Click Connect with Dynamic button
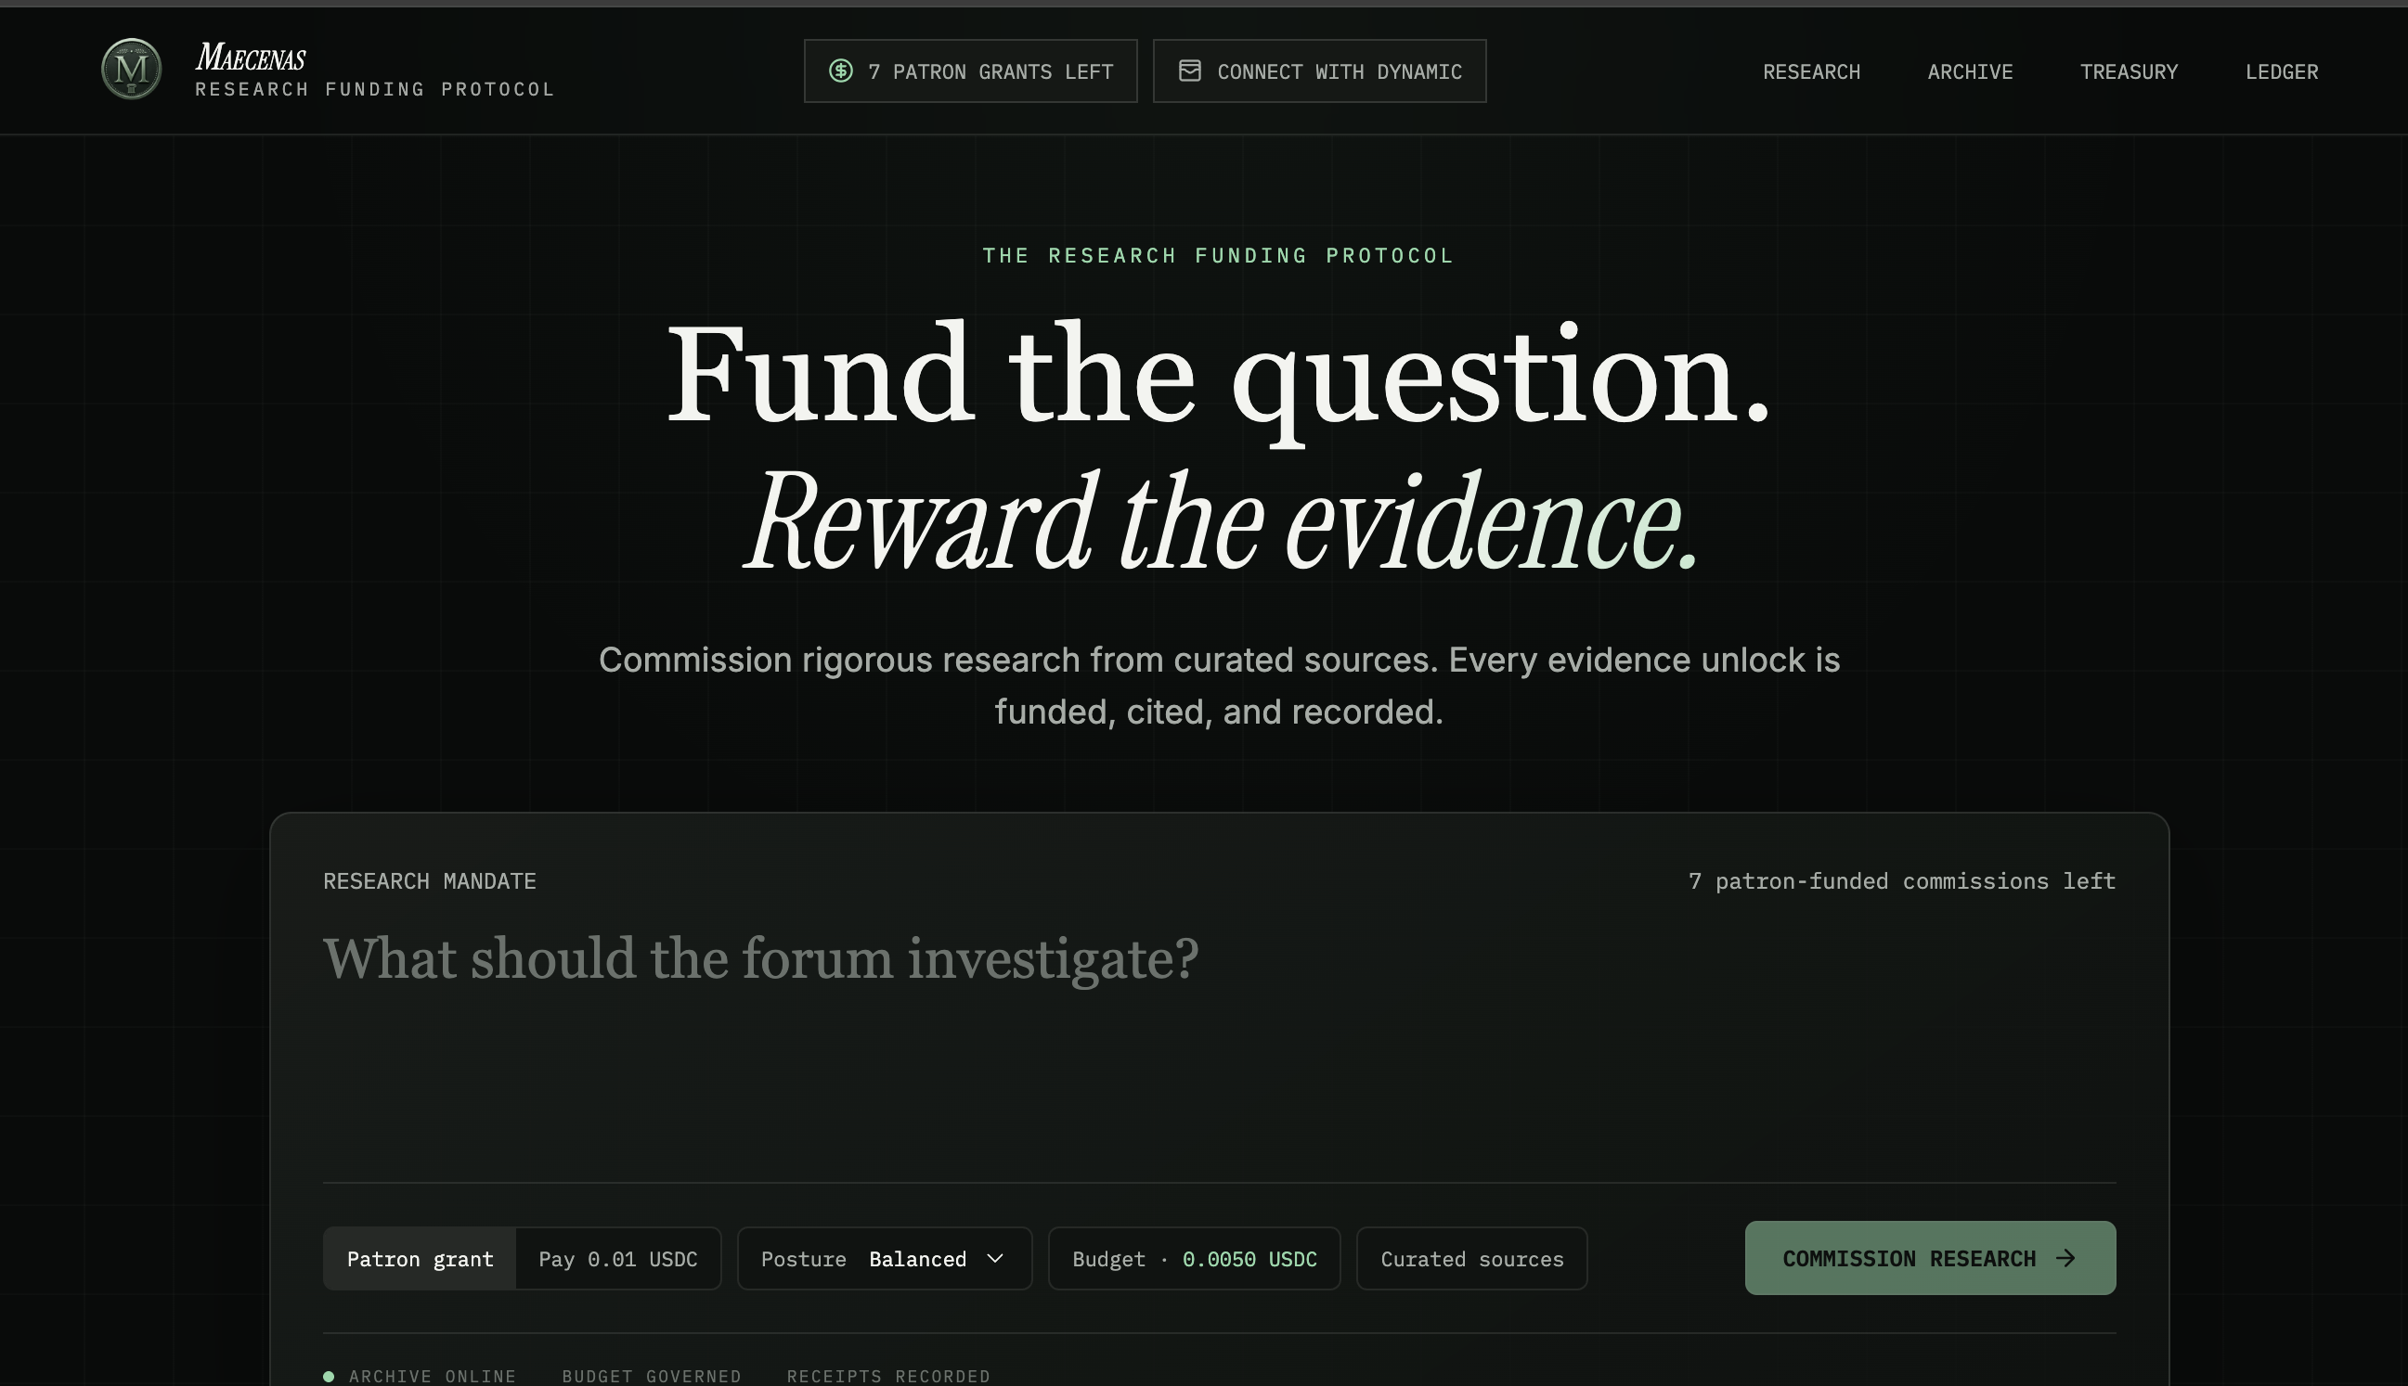 pyautogui.click(x=1319, y=71)
